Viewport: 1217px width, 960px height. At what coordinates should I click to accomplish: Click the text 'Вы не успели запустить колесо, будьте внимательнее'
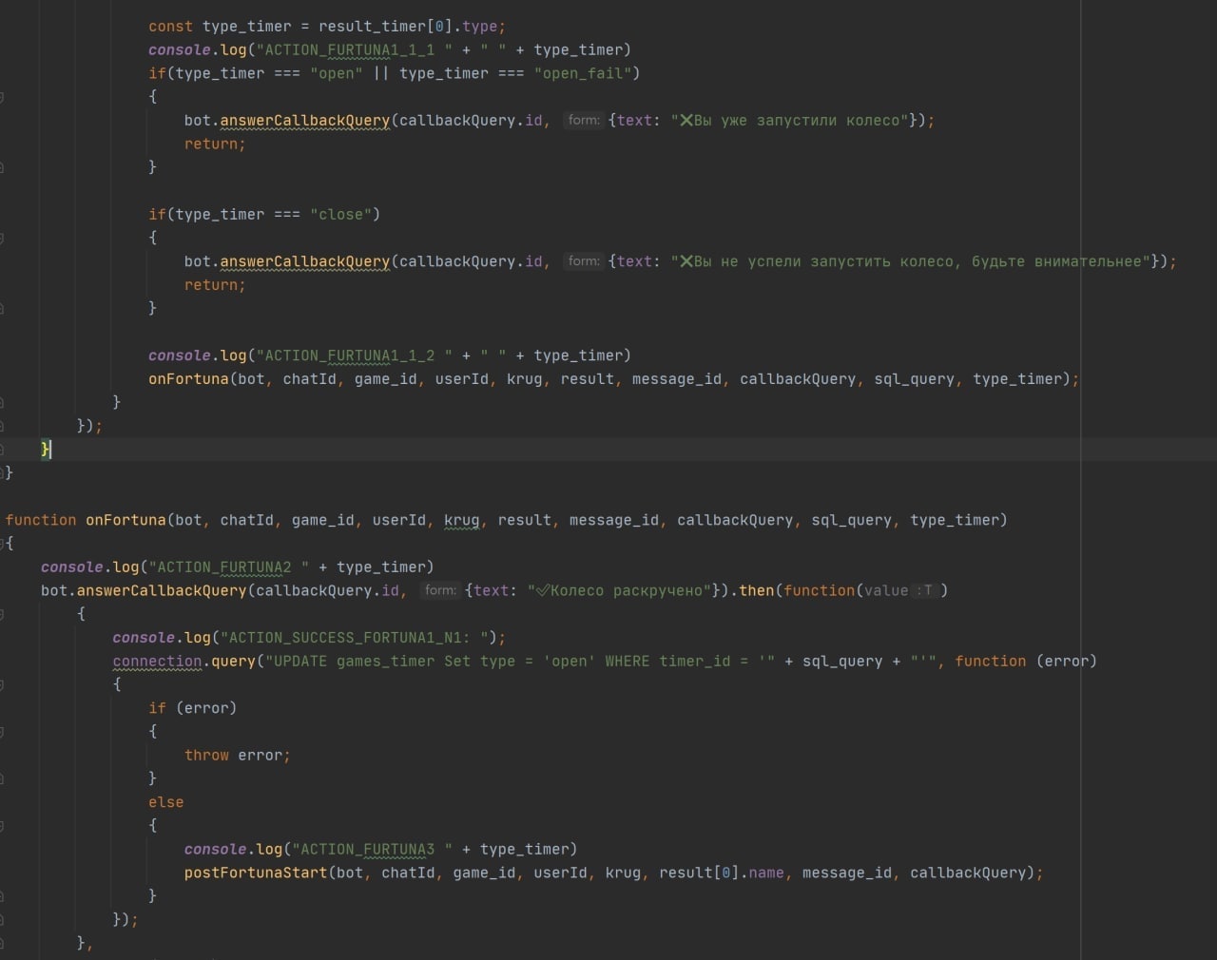(x=918, y=261)
